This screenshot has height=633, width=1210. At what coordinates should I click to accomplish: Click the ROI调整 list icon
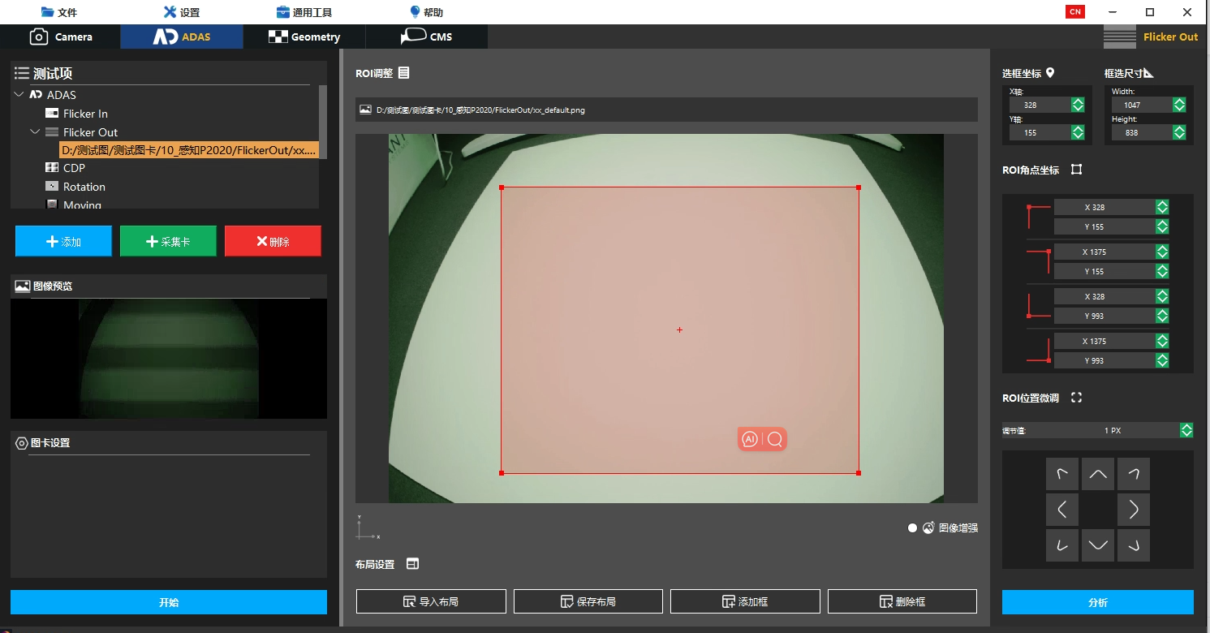pos(404,73)
